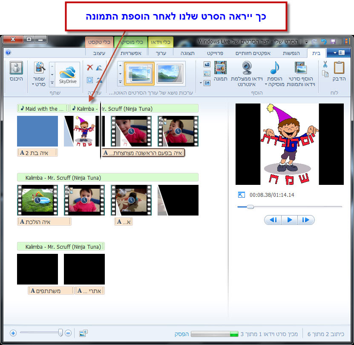Open the Project tab

click(x=215, y=53)
